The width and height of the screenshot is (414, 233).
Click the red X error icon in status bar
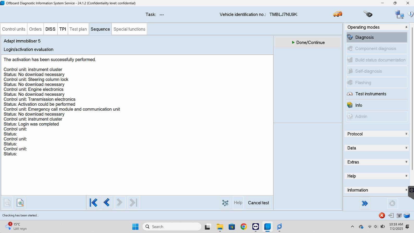coord(382,215)
